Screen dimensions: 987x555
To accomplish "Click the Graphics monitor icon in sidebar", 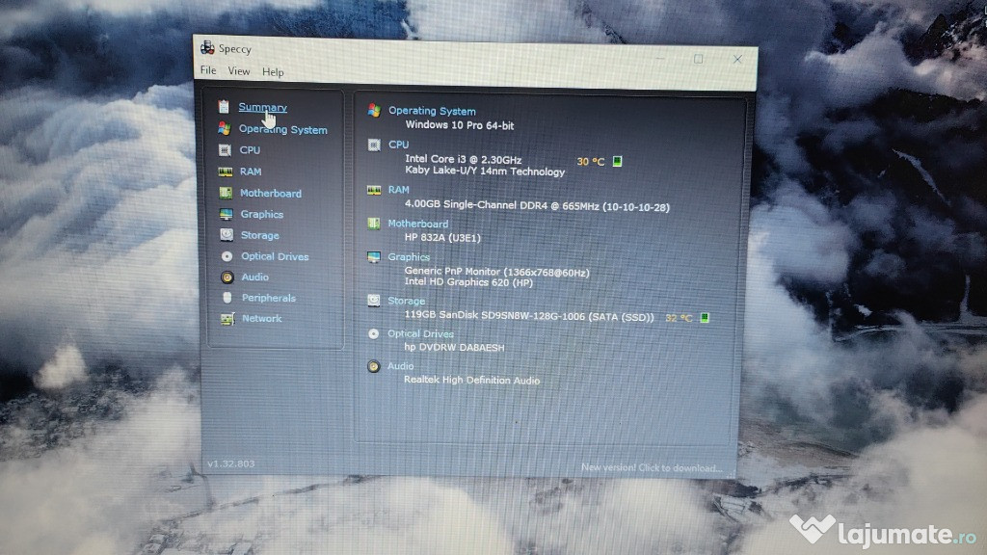I will click(225, 215).
